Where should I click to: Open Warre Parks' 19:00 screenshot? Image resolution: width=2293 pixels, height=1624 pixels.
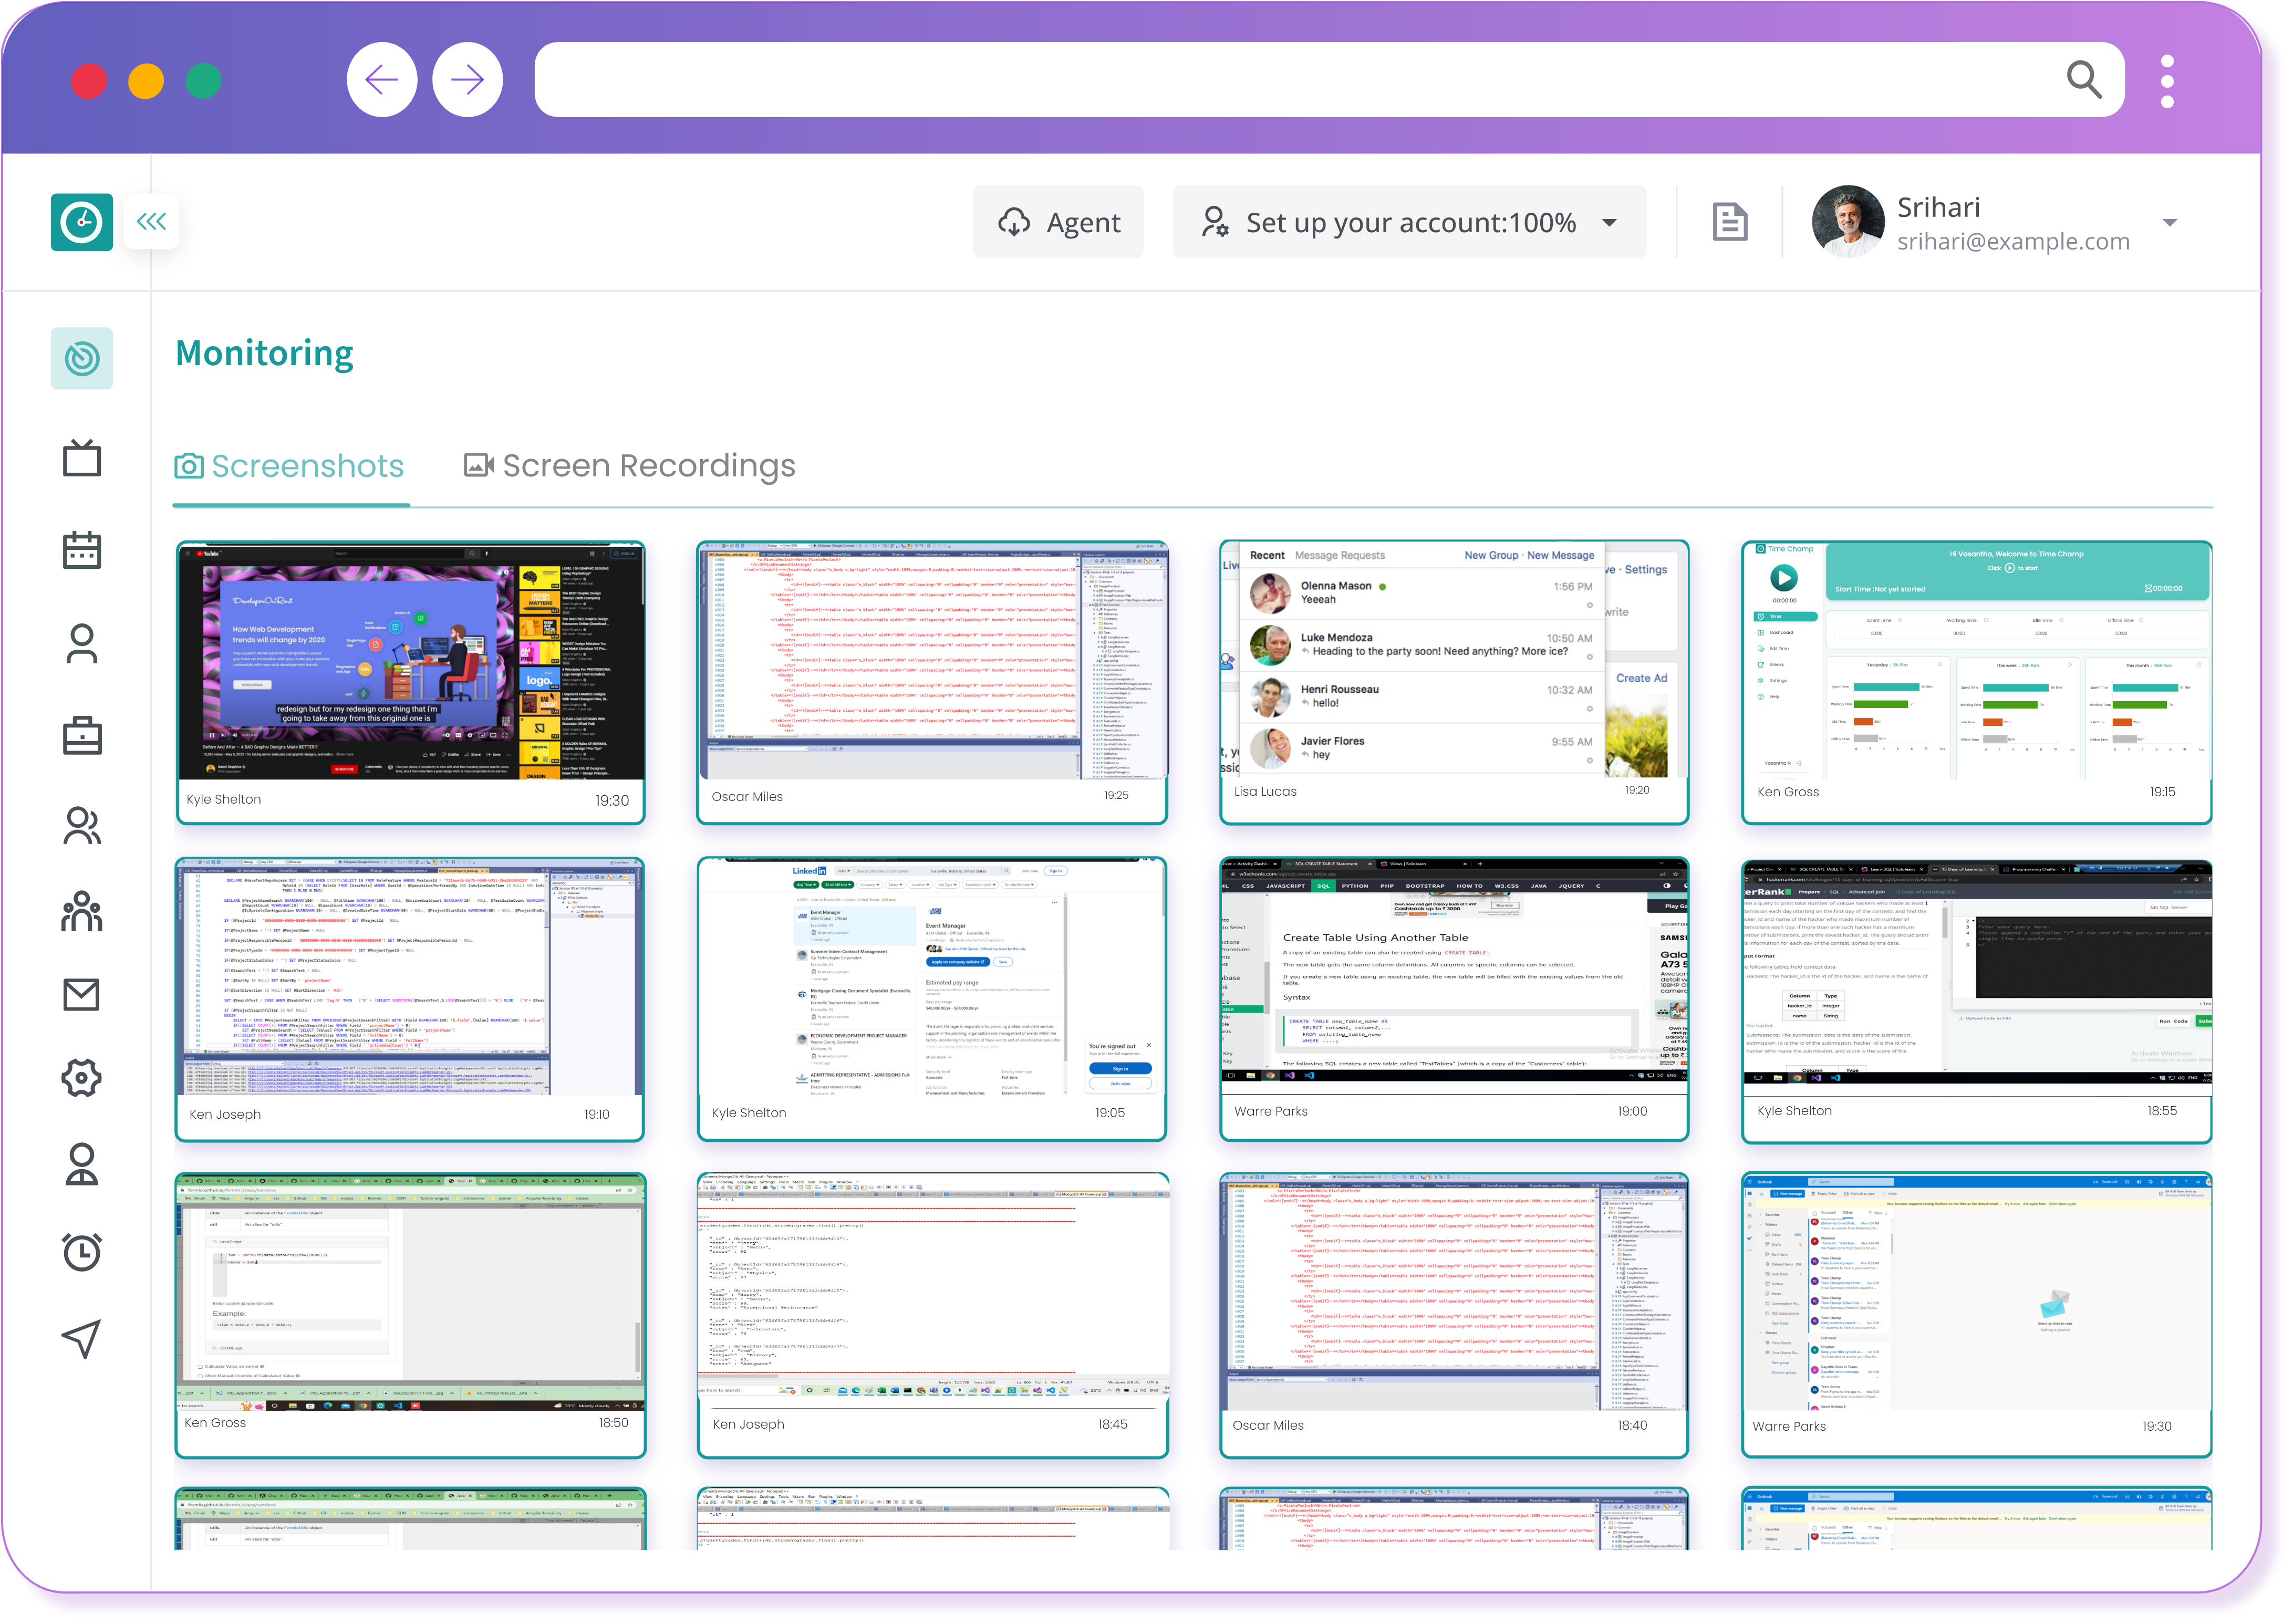1454,999
